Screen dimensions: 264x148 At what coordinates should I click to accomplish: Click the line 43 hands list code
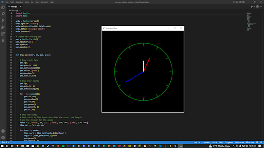(54, 123)
